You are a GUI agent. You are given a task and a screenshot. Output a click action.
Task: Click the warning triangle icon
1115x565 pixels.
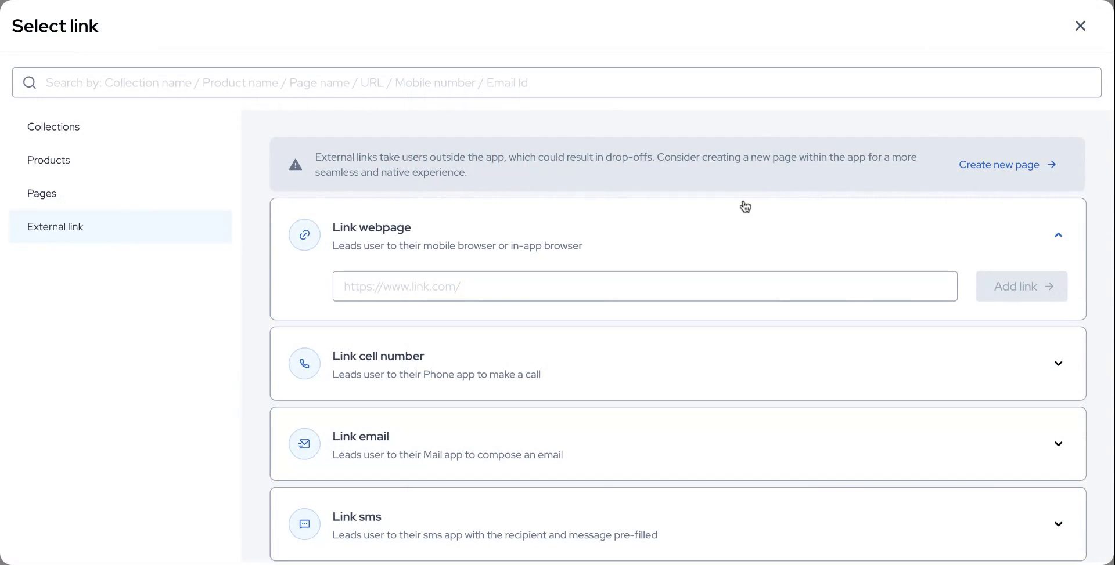coord(296,165)
